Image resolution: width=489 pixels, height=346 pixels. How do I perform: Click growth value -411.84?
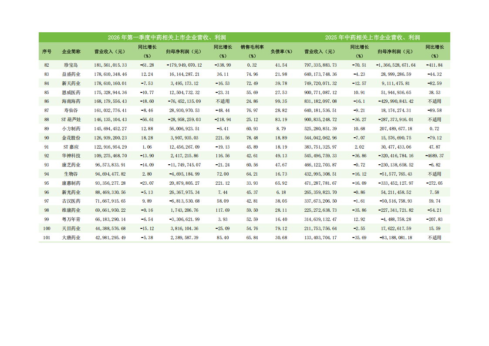[435, 65]
